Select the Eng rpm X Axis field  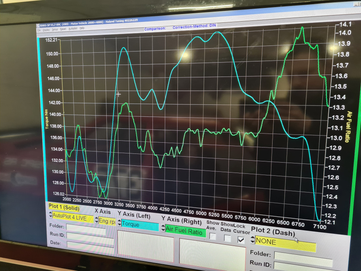point(107,221)
